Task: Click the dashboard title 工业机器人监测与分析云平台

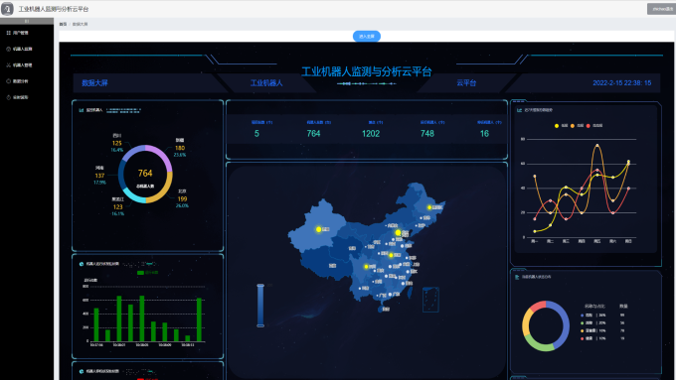Action: pyautogui.click(x=367, y=71)
